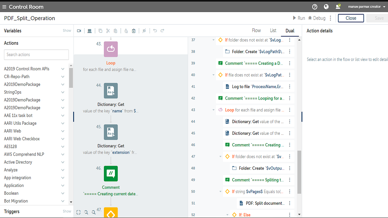
Task: Expand the AARI Web actions package
Action: click(63, 131)
